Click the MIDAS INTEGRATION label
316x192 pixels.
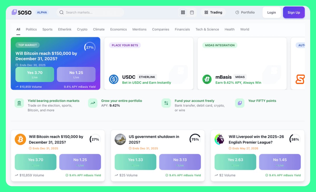click(220, 45)
